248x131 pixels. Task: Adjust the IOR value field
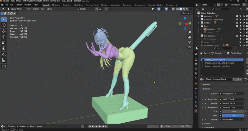(233, 111)
